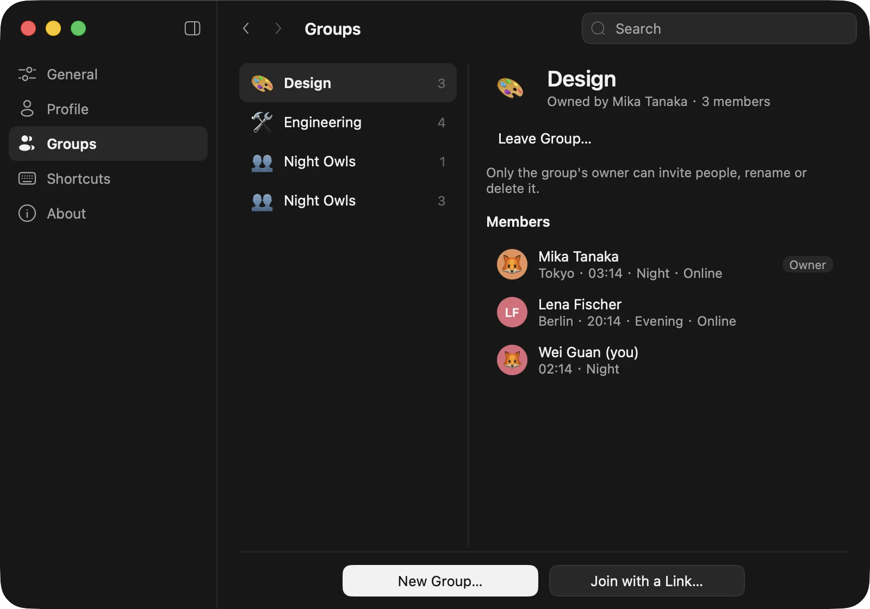
Task: Click the name Wei Guan (you)
Action: (588, 352)
